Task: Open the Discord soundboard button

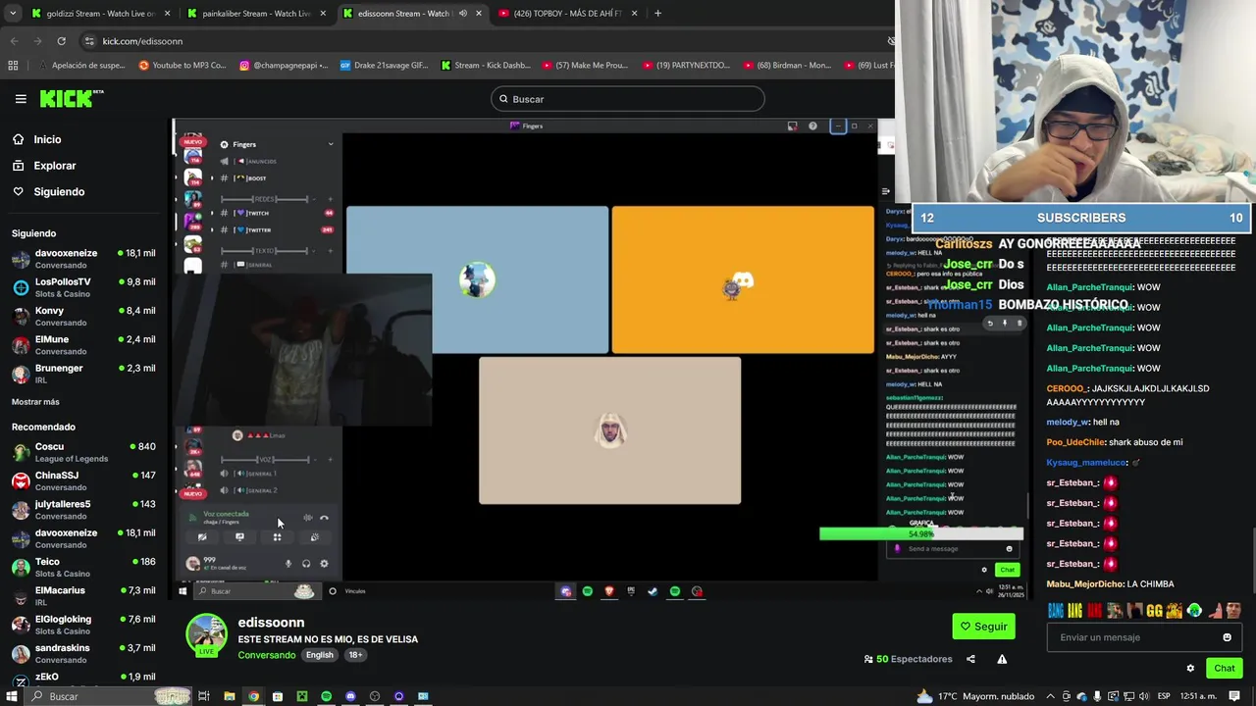Action: pyautogui.click(x=315, y=537)
